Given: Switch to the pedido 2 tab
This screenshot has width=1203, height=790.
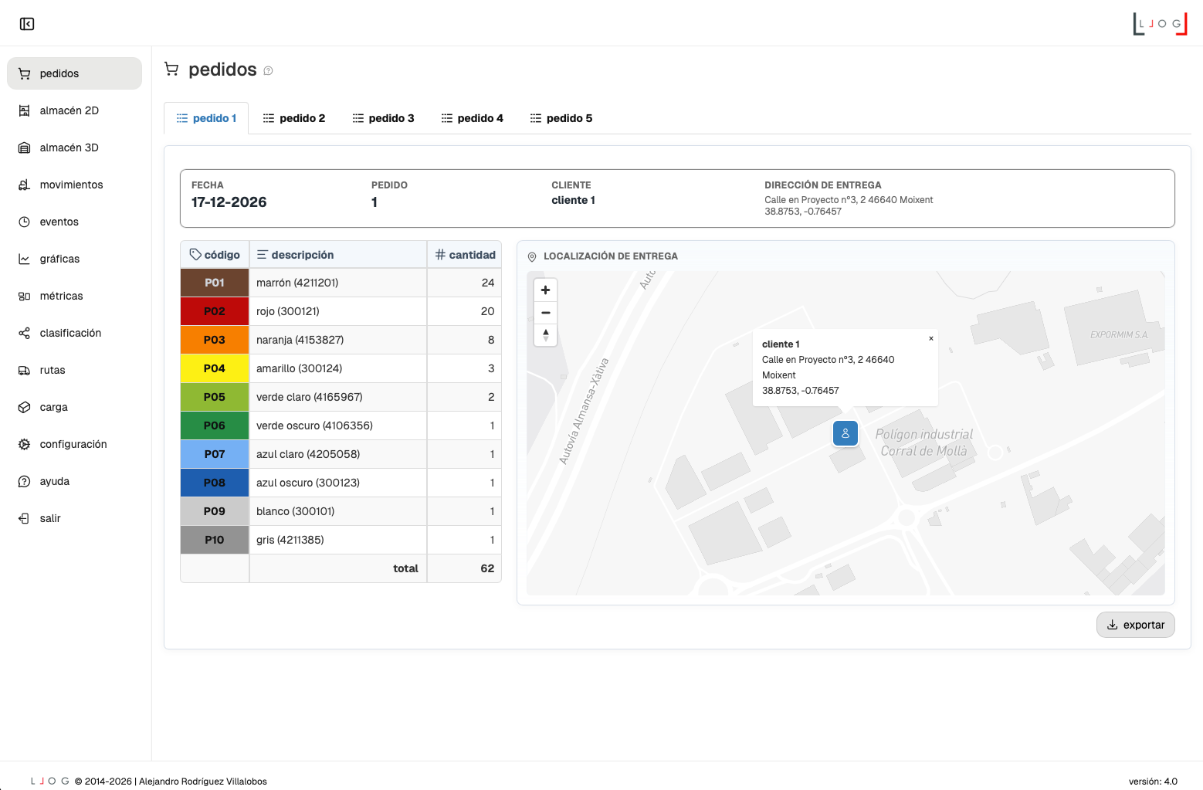Looking at the screenshot, I should (x=294, y=118).
